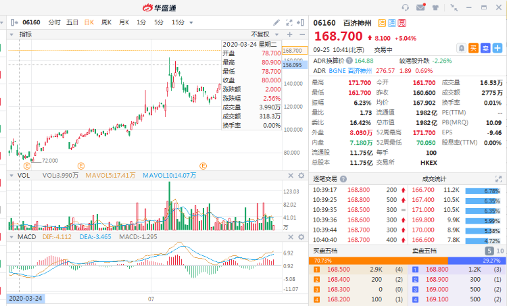Open more timeframe options dropdown arrow

point(191,22)
